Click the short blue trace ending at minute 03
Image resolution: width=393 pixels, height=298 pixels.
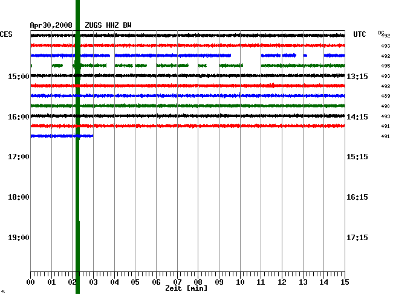pos(62,136)
